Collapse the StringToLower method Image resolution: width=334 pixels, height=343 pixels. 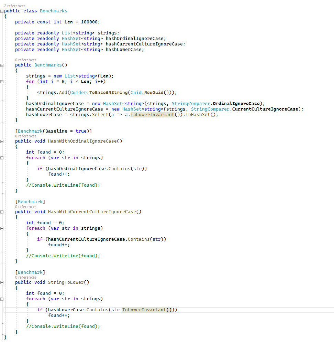[2, 282]
